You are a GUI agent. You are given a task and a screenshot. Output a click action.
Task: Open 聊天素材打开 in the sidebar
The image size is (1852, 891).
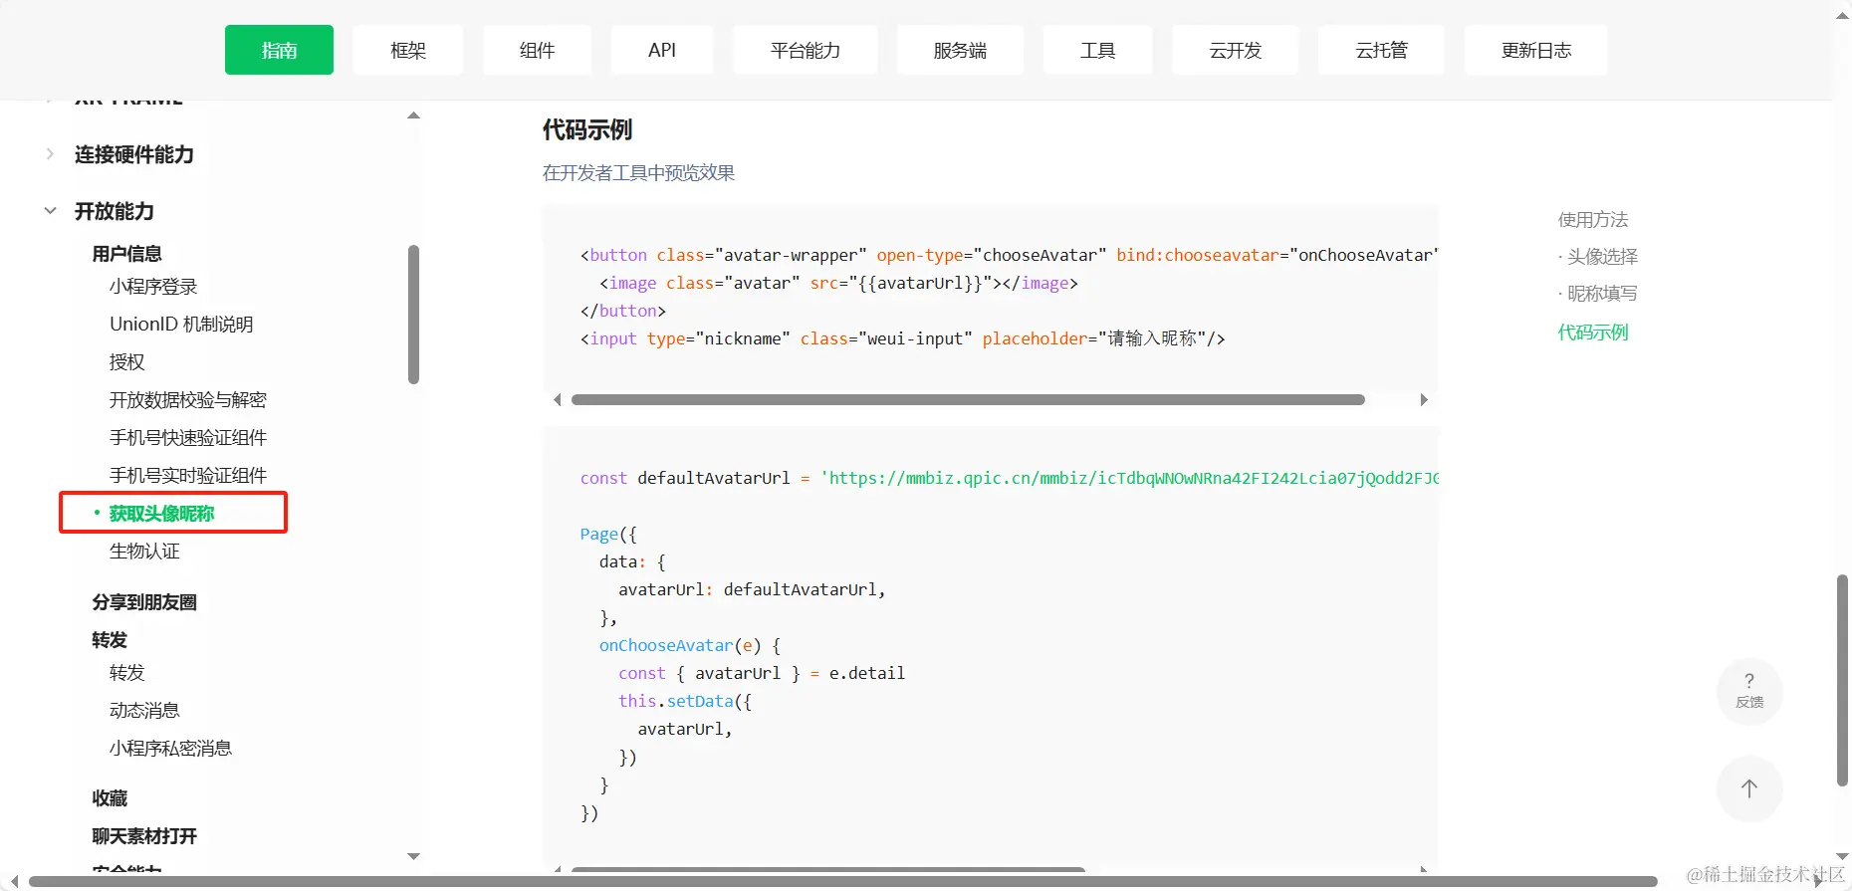tap(144, 836)
